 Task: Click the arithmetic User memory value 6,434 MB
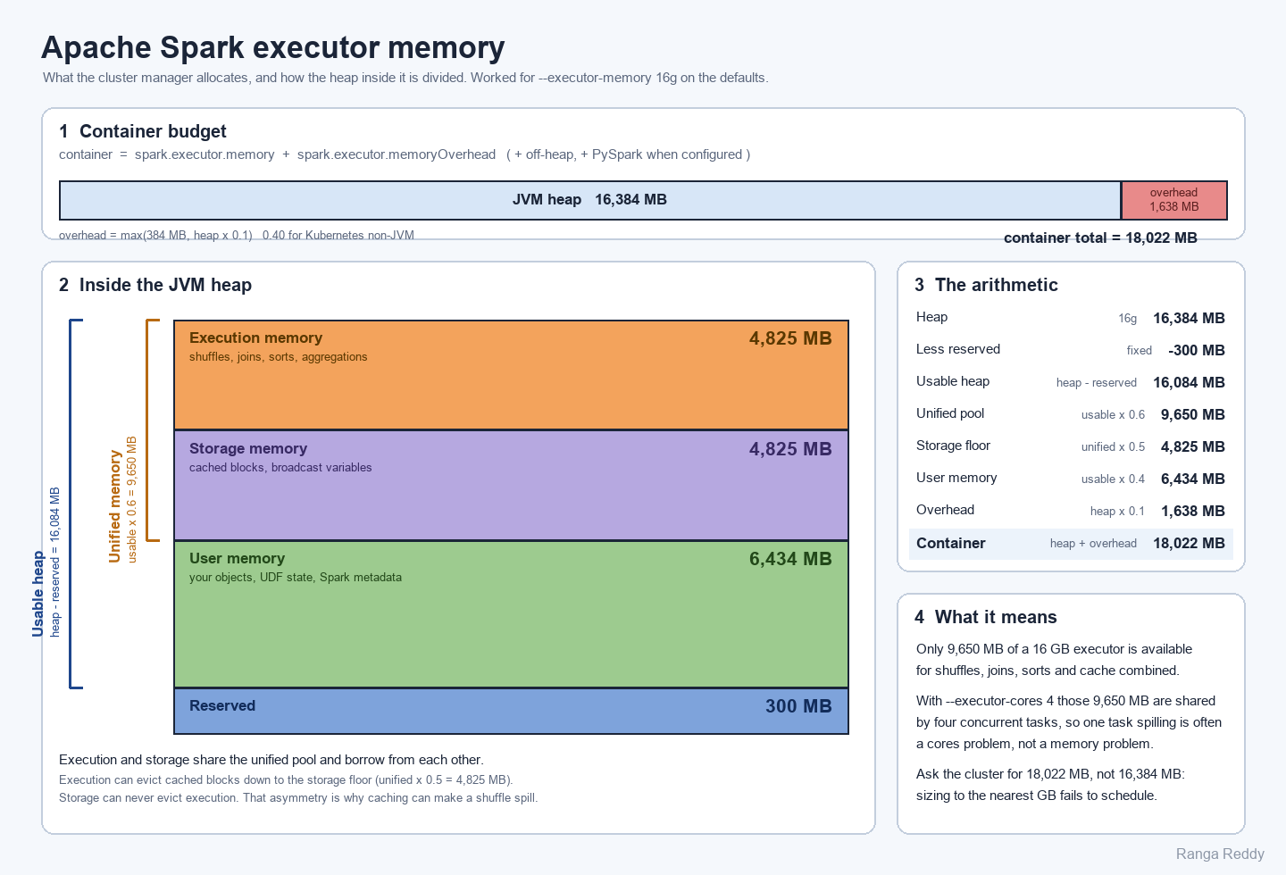[1192, 479]
